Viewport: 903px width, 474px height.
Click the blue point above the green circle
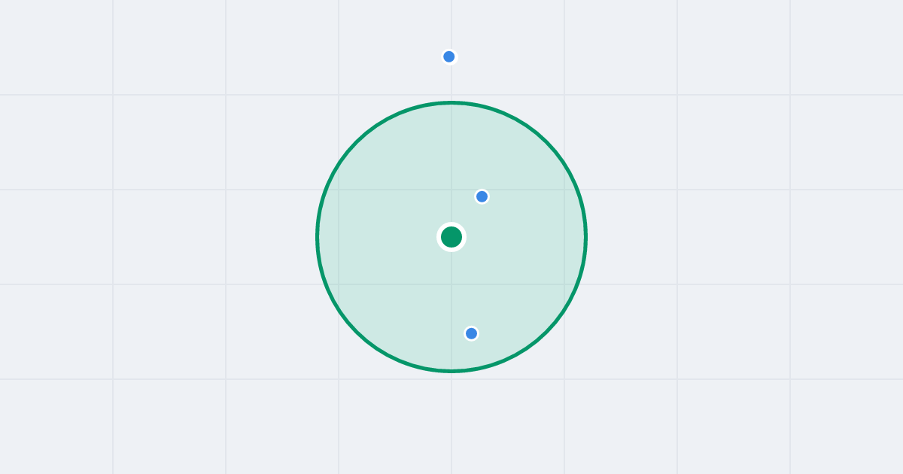pyautogui.click(x=449, y=56)
